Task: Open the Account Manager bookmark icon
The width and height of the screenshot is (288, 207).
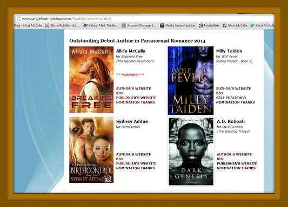Action: click(124, 25)
